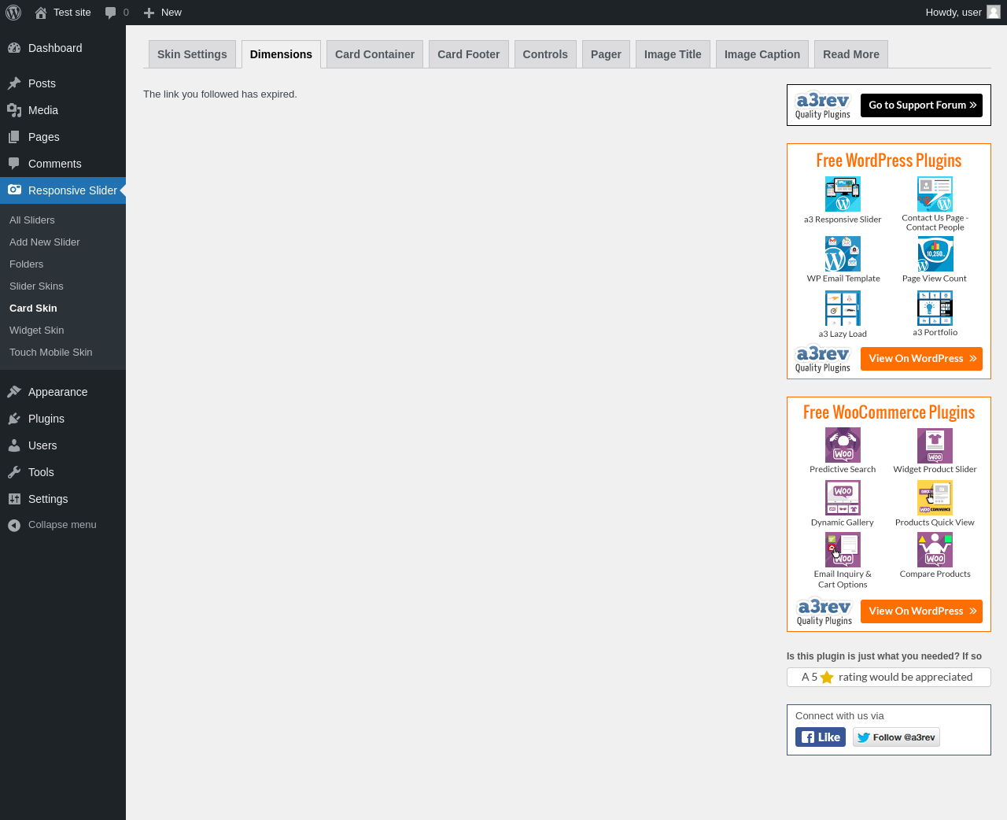The width and height of the screenshot is (1007, 820).
Task: Click the gold star rating icon
Action: [x=827, y=677]
